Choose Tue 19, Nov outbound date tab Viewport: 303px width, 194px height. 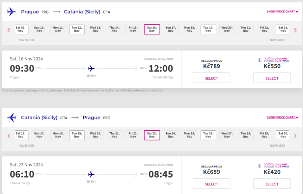coord(208,29)
